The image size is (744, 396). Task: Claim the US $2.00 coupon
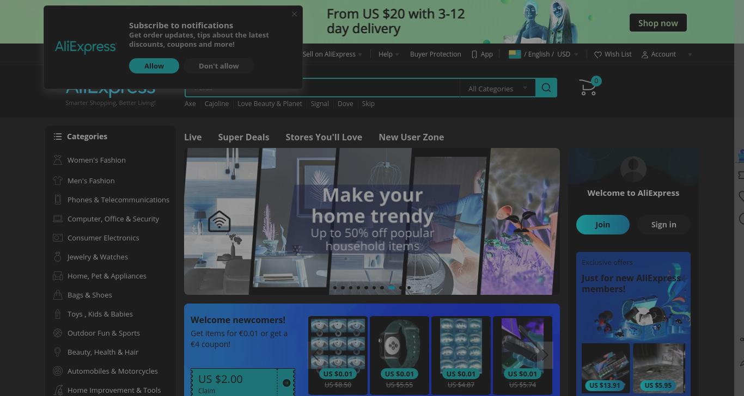click(243, 382)
